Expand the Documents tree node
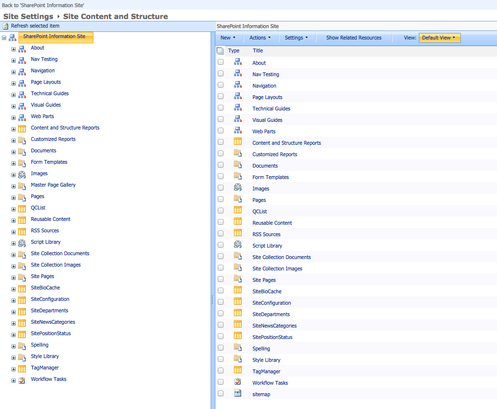The width and height of the screenshot is (497, 409). tap(14, 152)
